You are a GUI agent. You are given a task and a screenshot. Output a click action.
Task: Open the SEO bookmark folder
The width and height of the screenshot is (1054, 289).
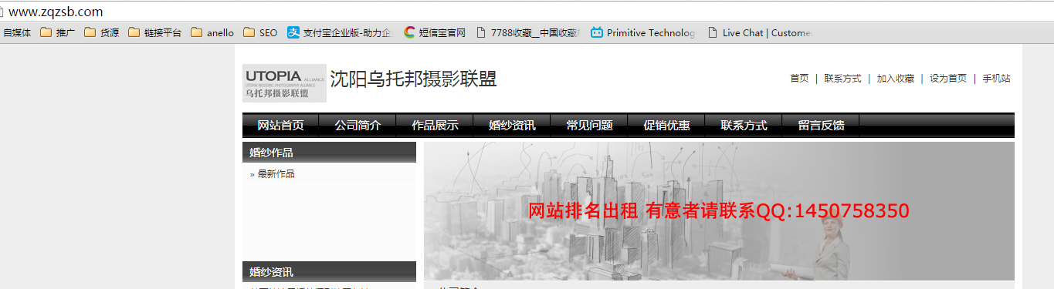[260, 32]
